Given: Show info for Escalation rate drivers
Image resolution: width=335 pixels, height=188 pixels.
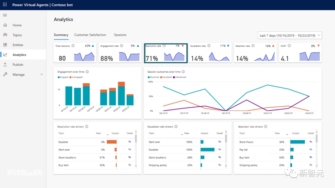Looking at the screenshot, I should tap(176, 126).
